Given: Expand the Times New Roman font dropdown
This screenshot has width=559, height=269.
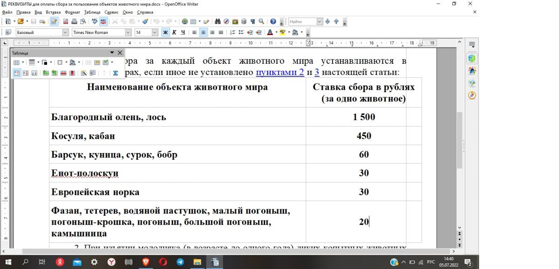Looking at the screenshot, I should [x=128, y=33].
